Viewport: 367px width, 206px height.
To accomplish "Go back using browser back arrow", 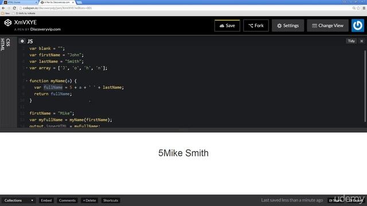I will (3, 8).
